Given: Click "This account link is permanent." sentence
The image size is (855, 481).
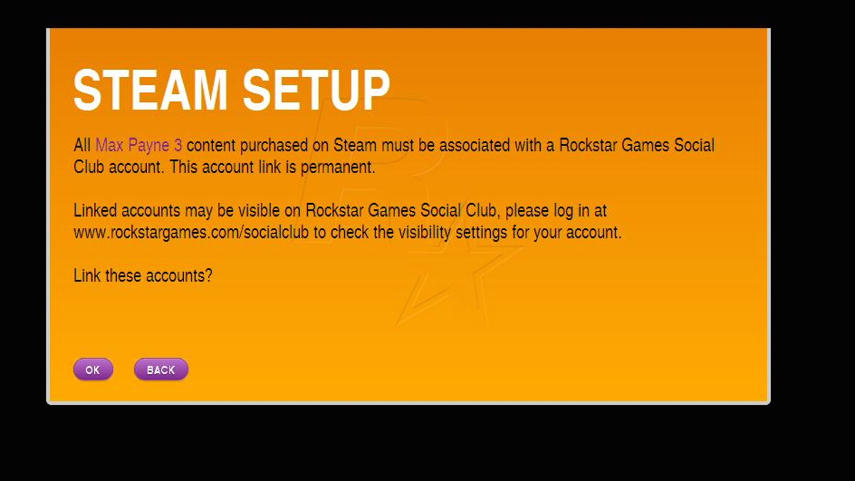Looking at the screenshot, I should point(272,168).
